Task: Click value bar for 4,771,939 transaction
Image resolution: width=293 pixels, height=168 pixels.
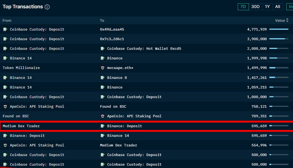Action: coord(279,29)
